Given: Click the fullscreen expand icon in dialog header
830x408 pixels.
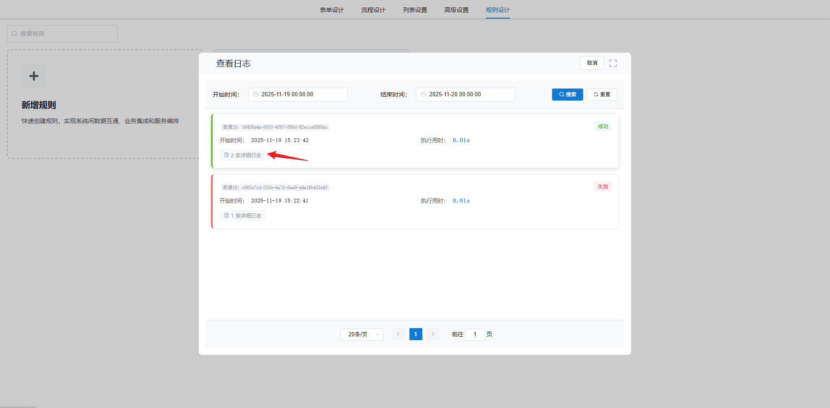Looking at the screenshot, I should click(x=613, y=63).
